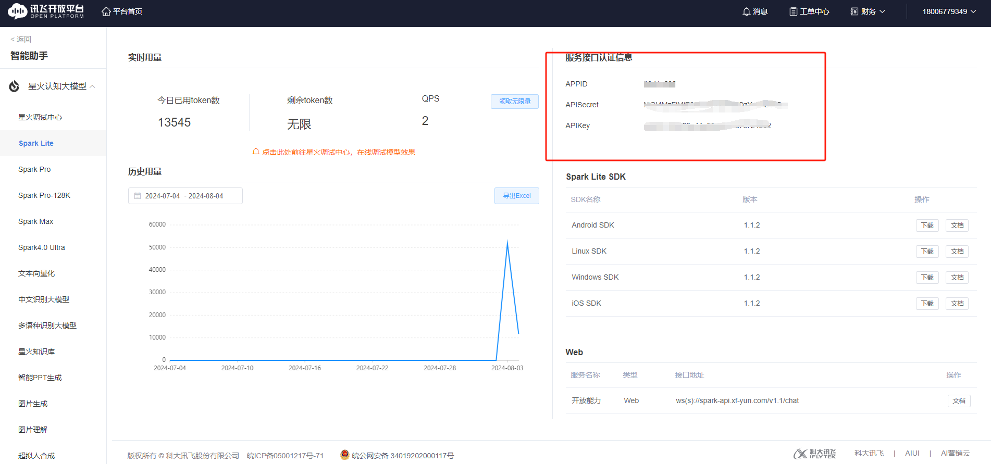Collapse the 星火认知大模型 sidebar section
The image size is (991, 464).
tap(92, 86)
